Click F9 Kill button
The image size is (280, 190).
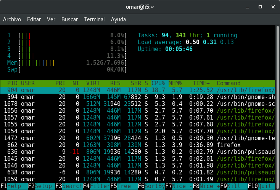coord(234,186)
